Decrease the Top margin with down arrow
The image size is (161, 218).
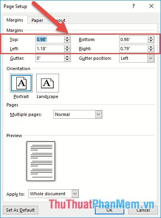click(x=67, y=41)
